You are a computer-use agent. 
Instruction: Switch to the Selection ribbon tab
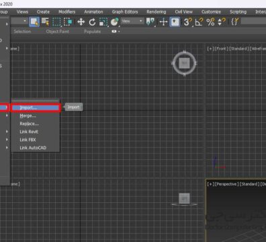[22, 32]
